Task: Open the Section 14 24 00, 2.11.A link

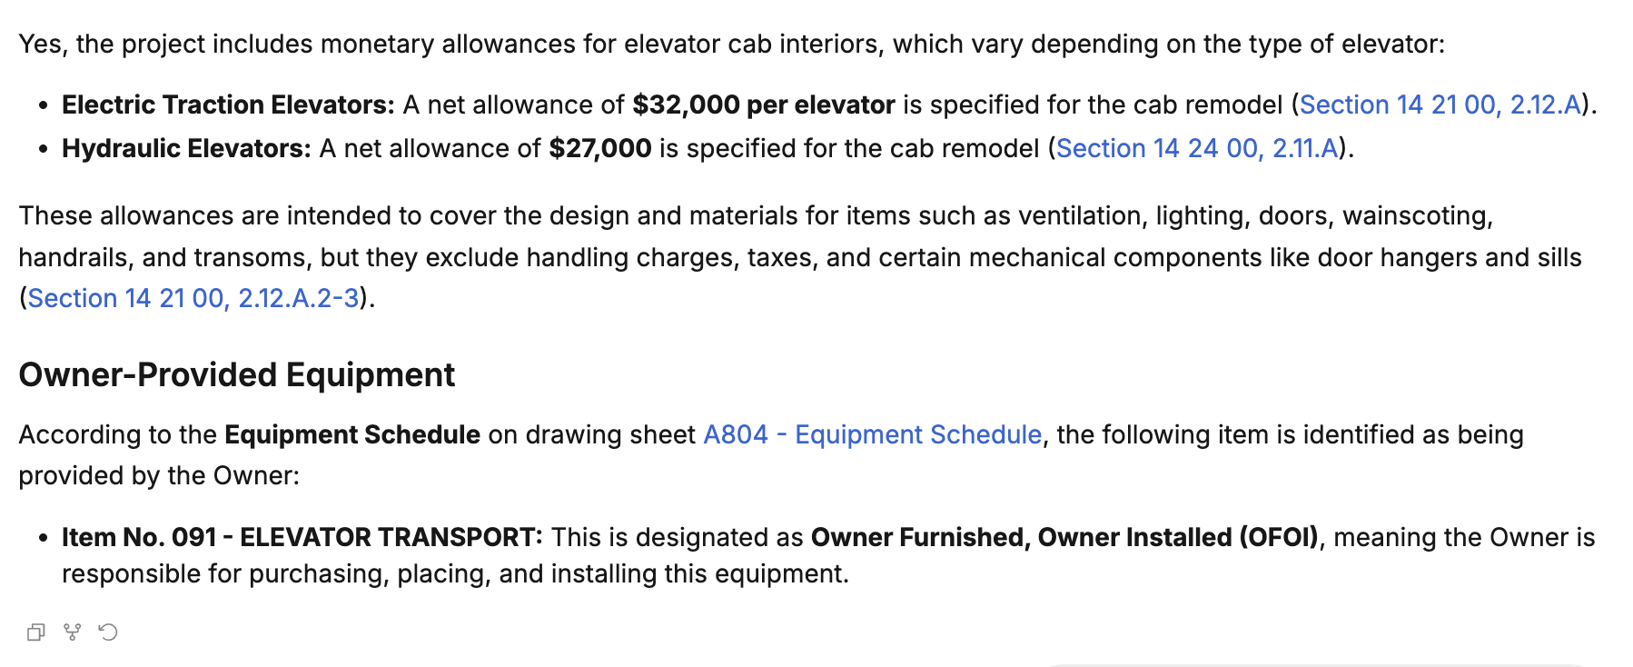Action: tap(1196, 148)
